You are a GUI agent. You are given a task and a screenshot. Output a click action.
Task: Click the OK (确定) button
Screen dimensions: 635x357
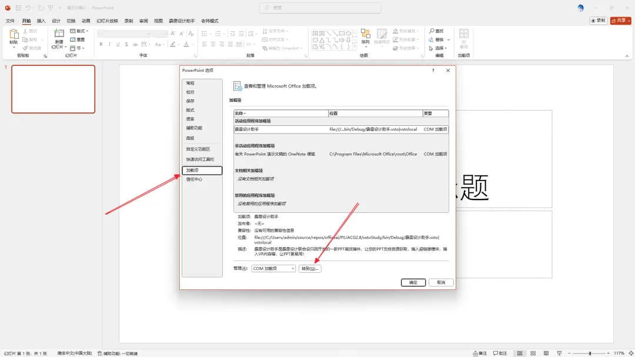(x=413, y=282)
